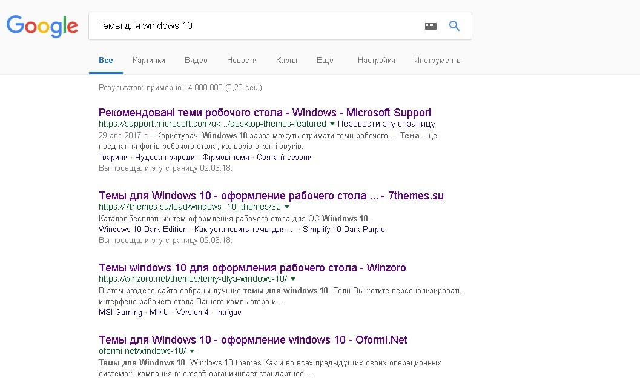This screenshot has width=640, height=392.
Task: Click snippet text "В этом разделе сайта собраны"
Action: [x=170, y=291]
